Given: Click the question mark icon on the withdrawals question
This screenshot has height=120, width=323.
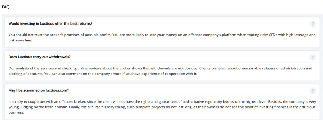Looking at the screenshot, I should tap(313, 57).
